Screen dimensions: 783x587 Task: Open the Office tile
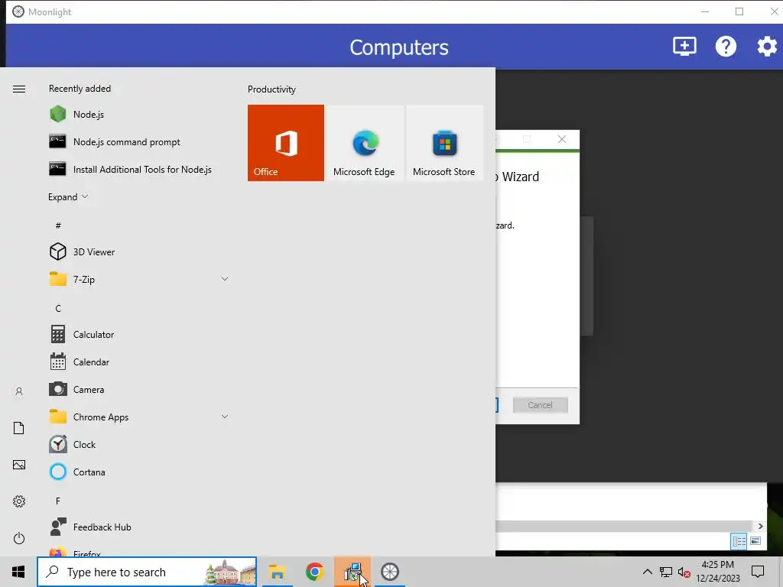pos(286,143)
